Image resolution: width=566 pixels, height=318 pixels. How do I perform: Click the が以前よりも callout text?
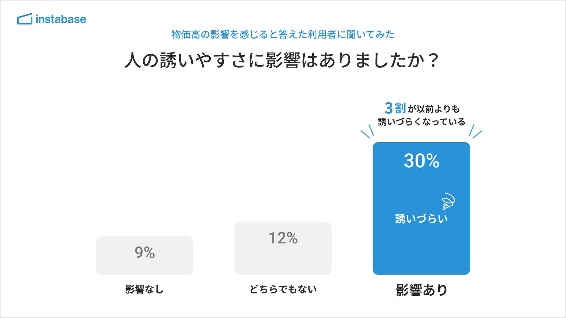click(x=434, y=109)
